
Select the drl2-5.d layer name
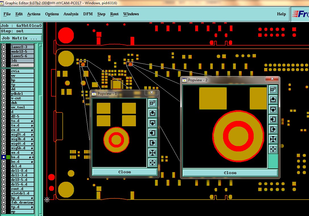22,180
